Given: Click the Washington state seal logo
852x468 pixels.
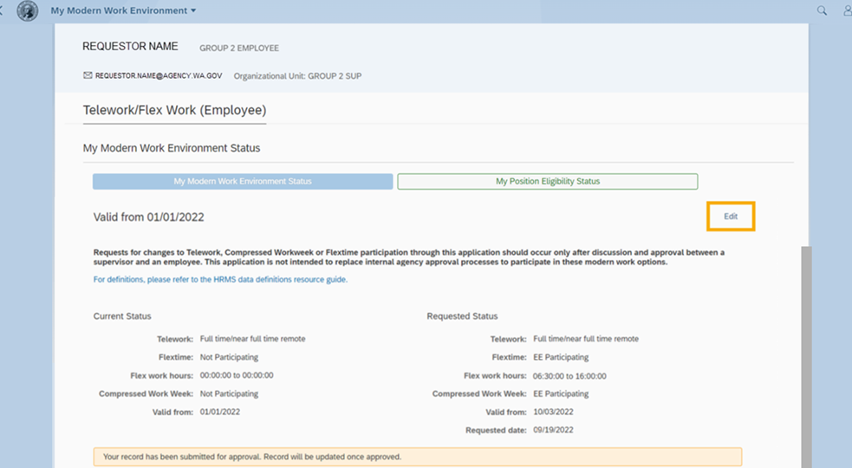Looking at the screenshot, I should point(28,11).
